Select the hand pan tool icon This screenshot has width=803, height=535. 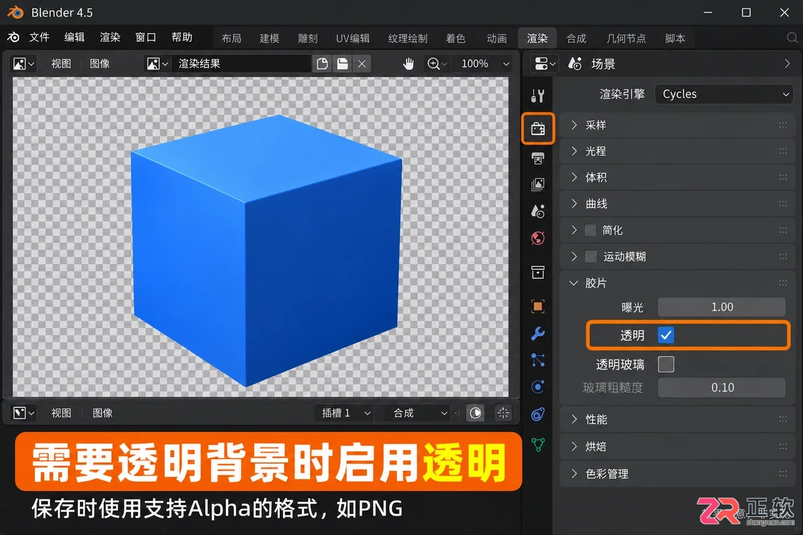[x=408, y=64]
